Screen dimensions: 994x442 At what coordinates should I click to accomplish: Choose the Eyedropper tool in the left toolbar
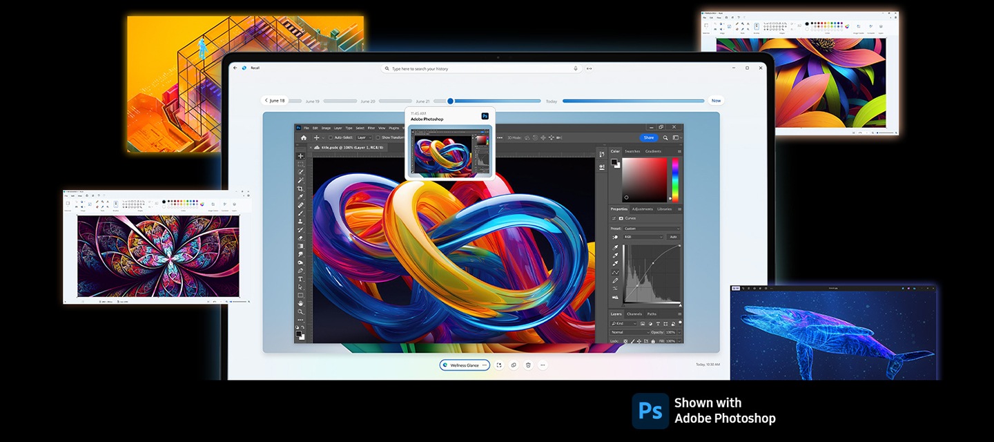coord(300,197)
